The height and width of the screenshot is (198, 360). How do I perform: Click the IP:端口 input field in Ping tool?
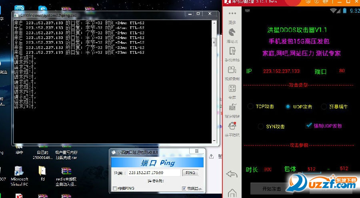click(154, 173)
